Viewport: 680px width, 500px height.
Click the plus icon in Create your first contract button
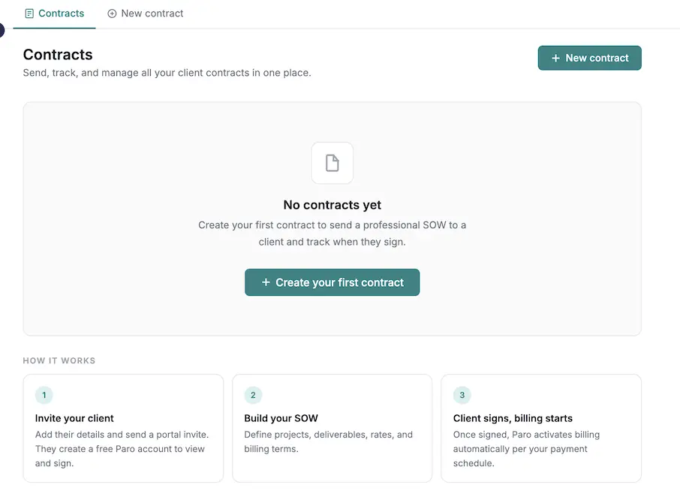(266, 282)
